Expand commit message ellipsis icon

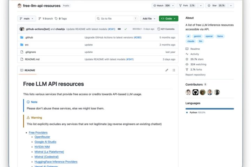pyautogui.click(x=119, y=29)
